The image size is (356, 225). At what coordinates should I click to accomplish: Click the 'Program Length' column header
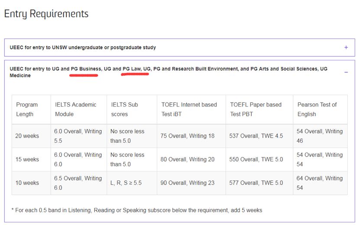click(31, 109)
